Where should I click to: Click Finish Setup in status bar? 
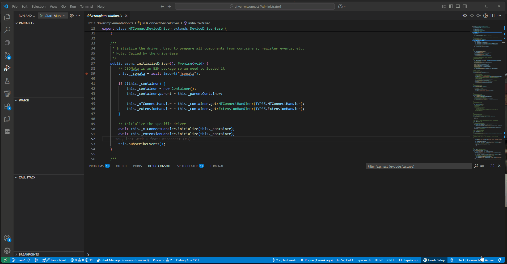point(434,260)
